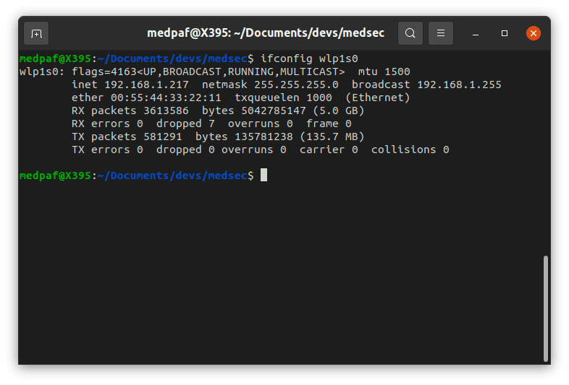Click the cursor at the active prompt

(x=264, y=175)
